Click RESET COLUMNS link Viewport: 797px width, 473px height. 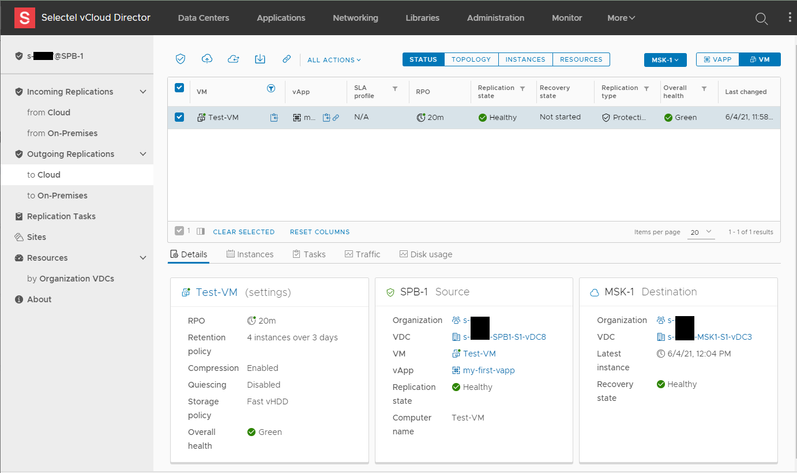319,232
